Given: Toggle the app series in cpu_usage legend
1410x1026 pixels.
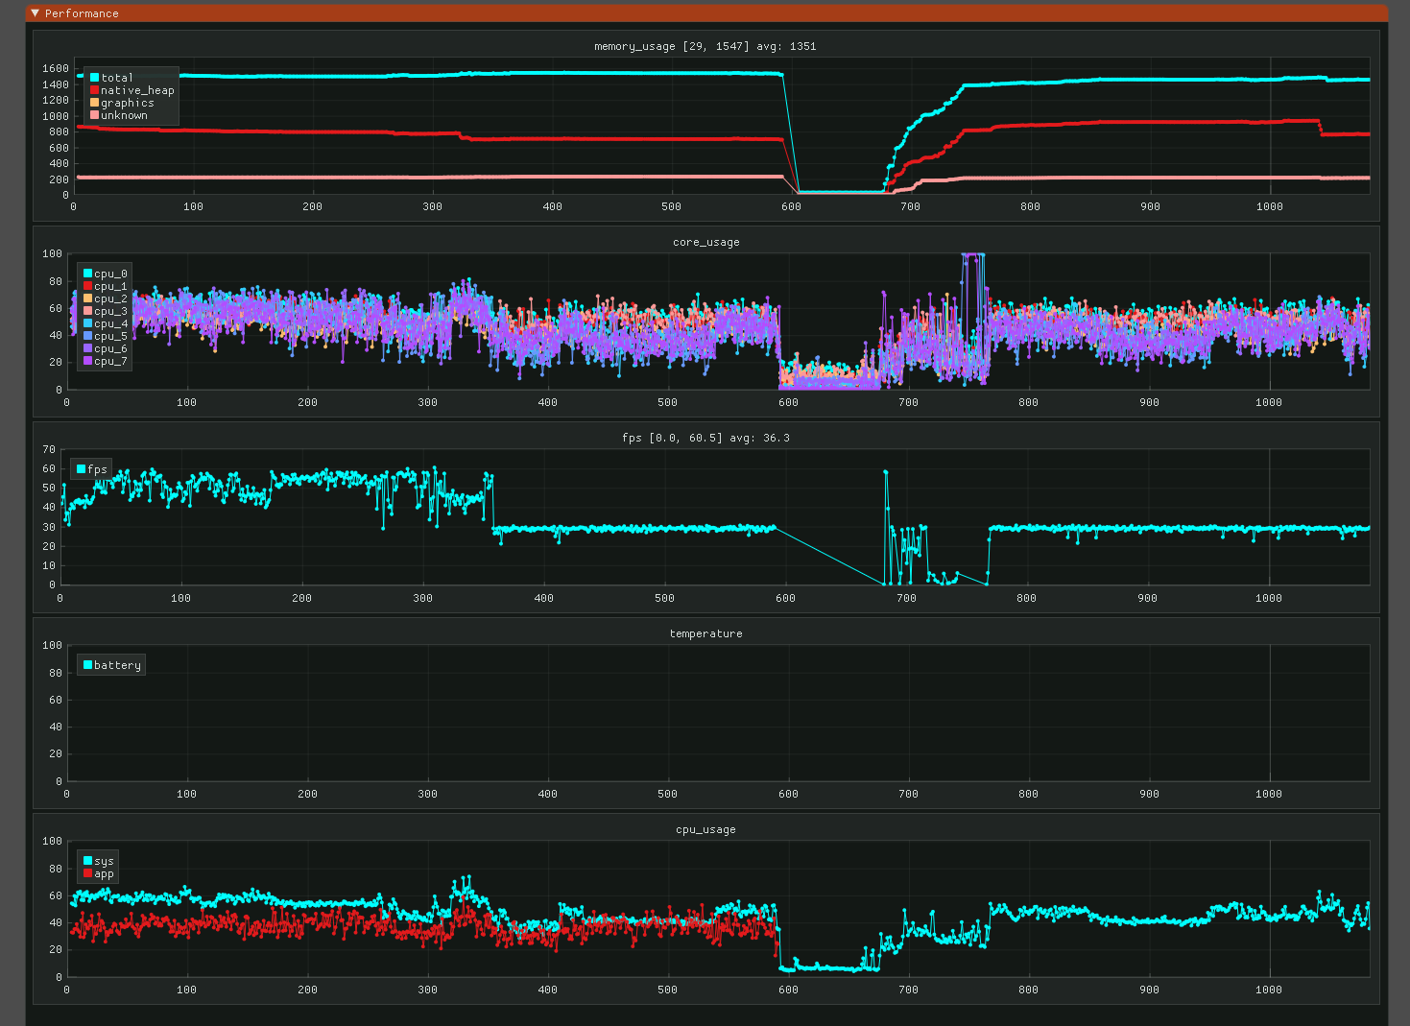Looking at the screenshot, I should coord(89,874).
